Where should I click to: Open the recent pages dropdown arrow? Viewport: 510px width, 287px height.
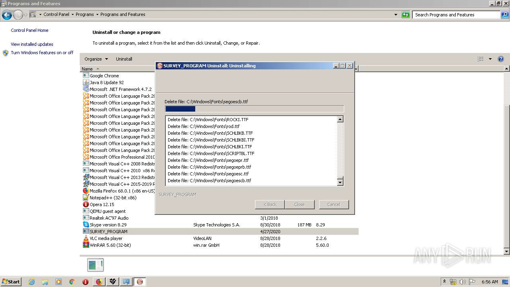[x=25, y=15]
